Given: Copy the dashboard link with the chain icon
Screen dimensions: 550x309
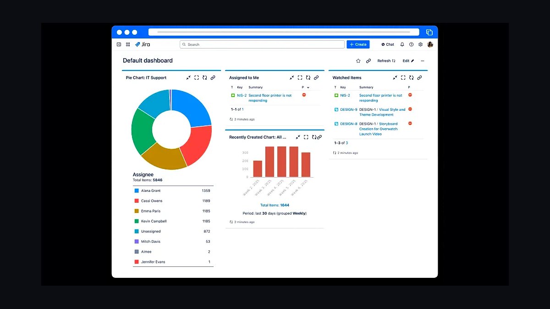Looking at the screenshot, I should (x=368, y=61).
